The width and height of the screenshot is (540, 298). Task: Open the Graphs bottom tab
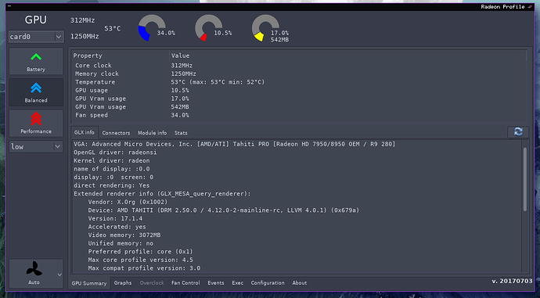[x=123, y=283]
